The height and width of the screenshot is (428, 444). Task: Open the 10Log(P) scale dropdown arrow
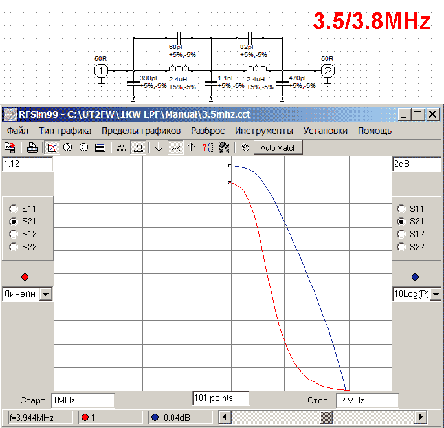[436, 294]
